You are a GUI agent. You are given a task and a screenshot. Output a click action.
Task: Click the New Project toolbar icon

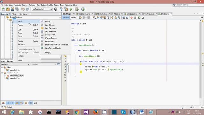tap(8, 9)
